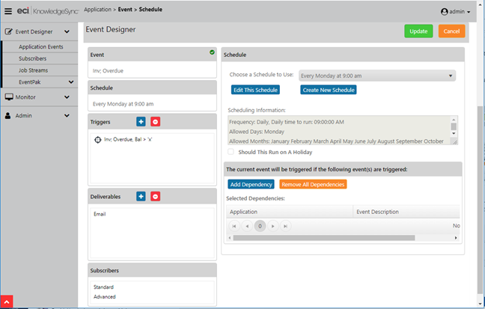
Task: Open Application Events in sidebar
Action: [x=40, y=46]
